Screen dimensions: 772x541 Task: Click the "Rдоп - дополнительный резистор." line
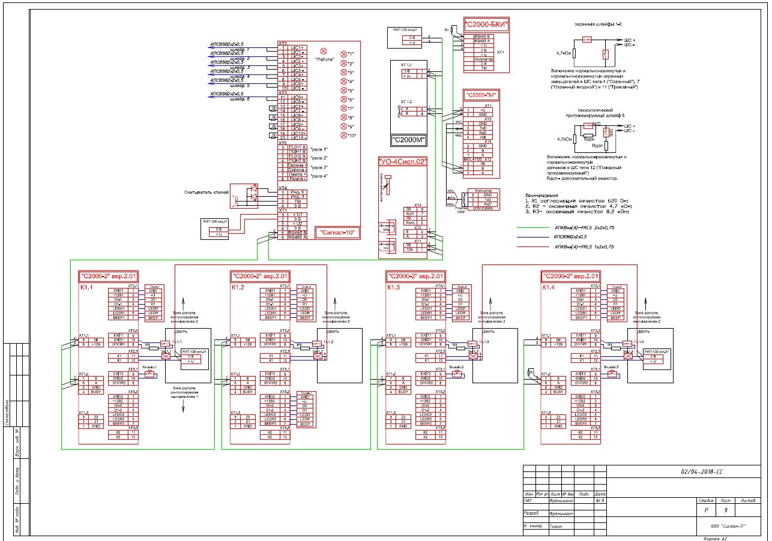point(582,179)
